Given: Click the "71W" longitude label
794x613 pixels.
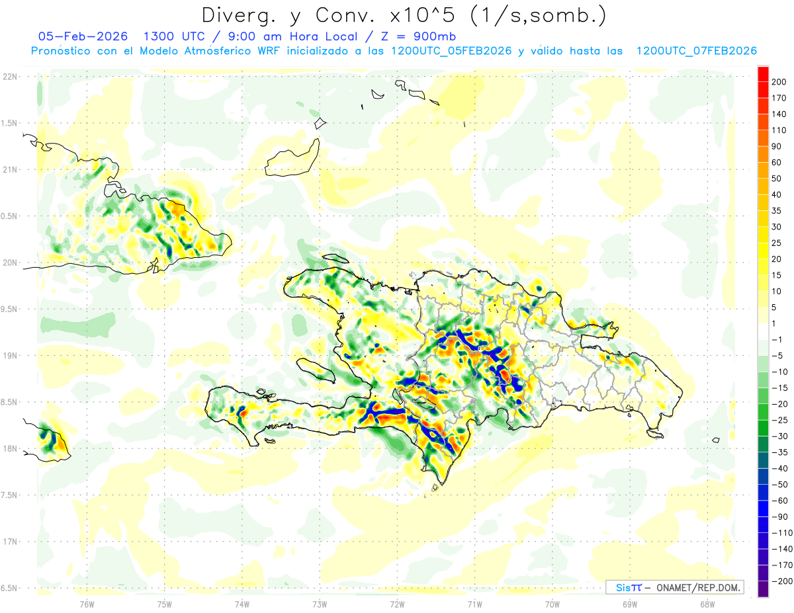Looking at the screenshot, I should point(474,604).
